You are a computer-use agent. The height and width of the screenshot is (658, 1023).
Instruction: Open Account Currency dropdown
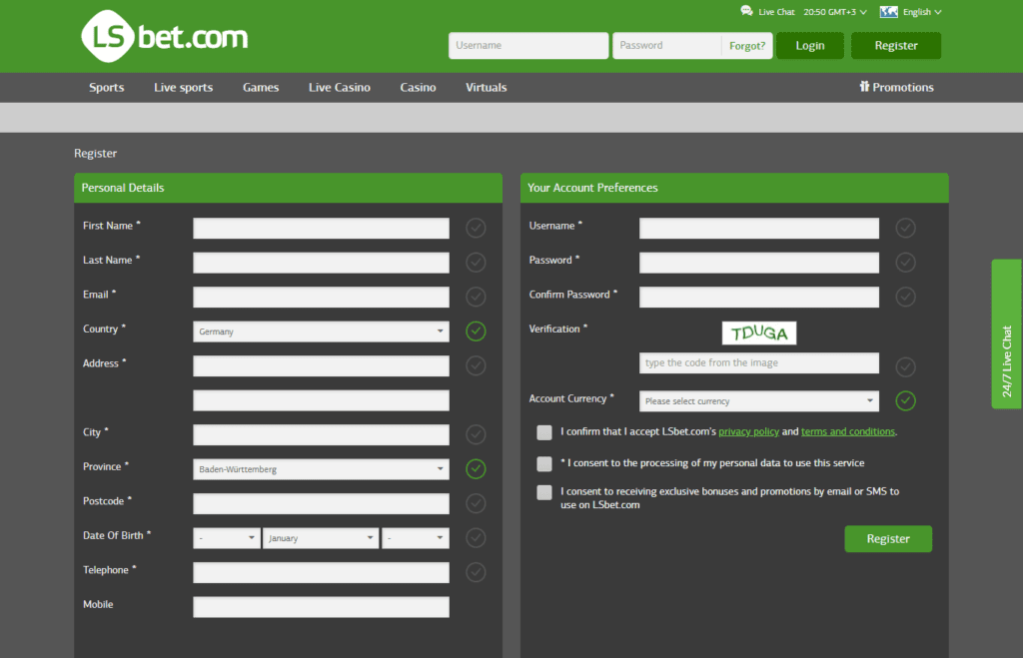(759, 401)
